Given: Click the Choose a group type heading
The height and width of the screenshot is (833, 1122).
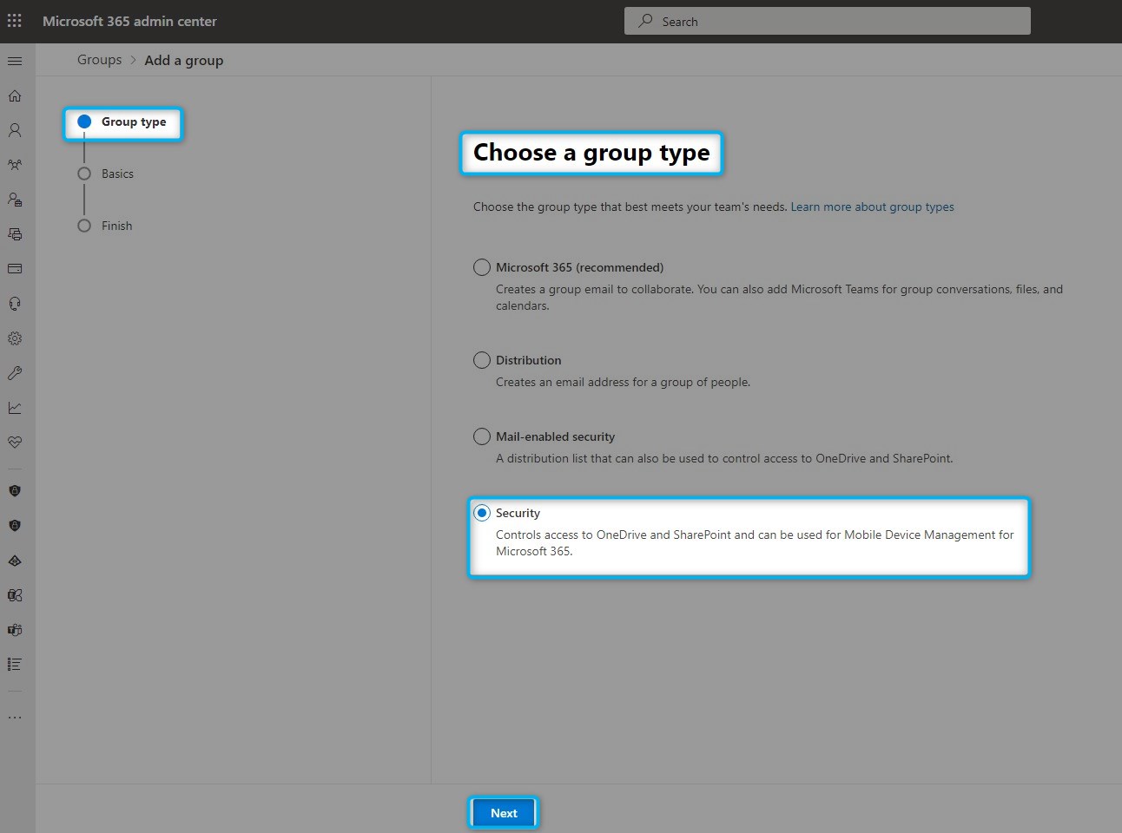Looking at the screenshot, I should pos(591,153).
